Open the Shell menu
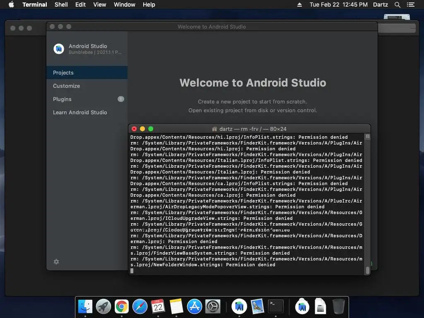The width and height of the screenshot is (424, 318). (61, 5)
